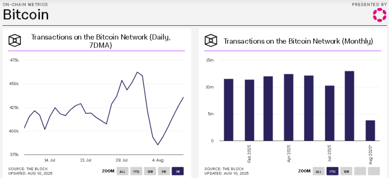Screen dimensions: 389x178
Task: Click The Block cube icon on Daily chart
Action: [15, 40]
